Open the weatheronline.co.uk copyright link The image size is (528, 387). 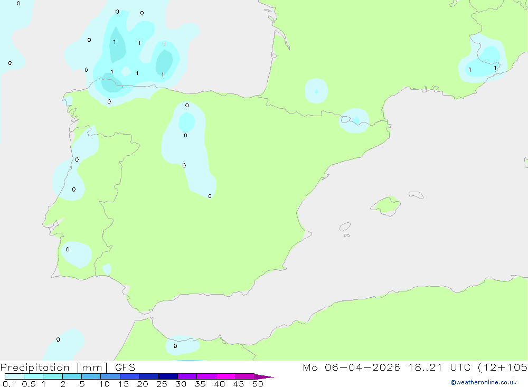[484, 382]
